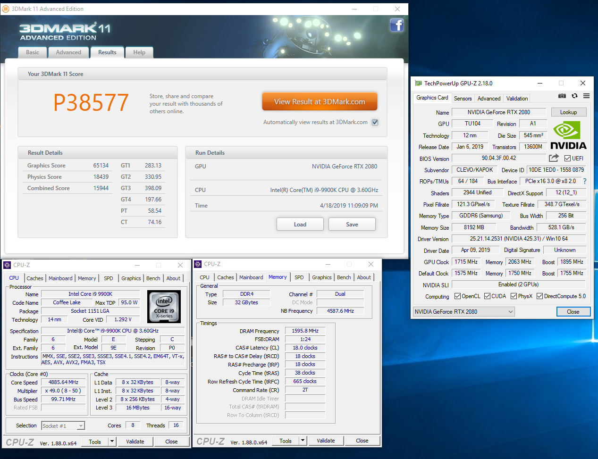Click the Physics Score value 18439
The image size is (598, 459).
[101, 177]
